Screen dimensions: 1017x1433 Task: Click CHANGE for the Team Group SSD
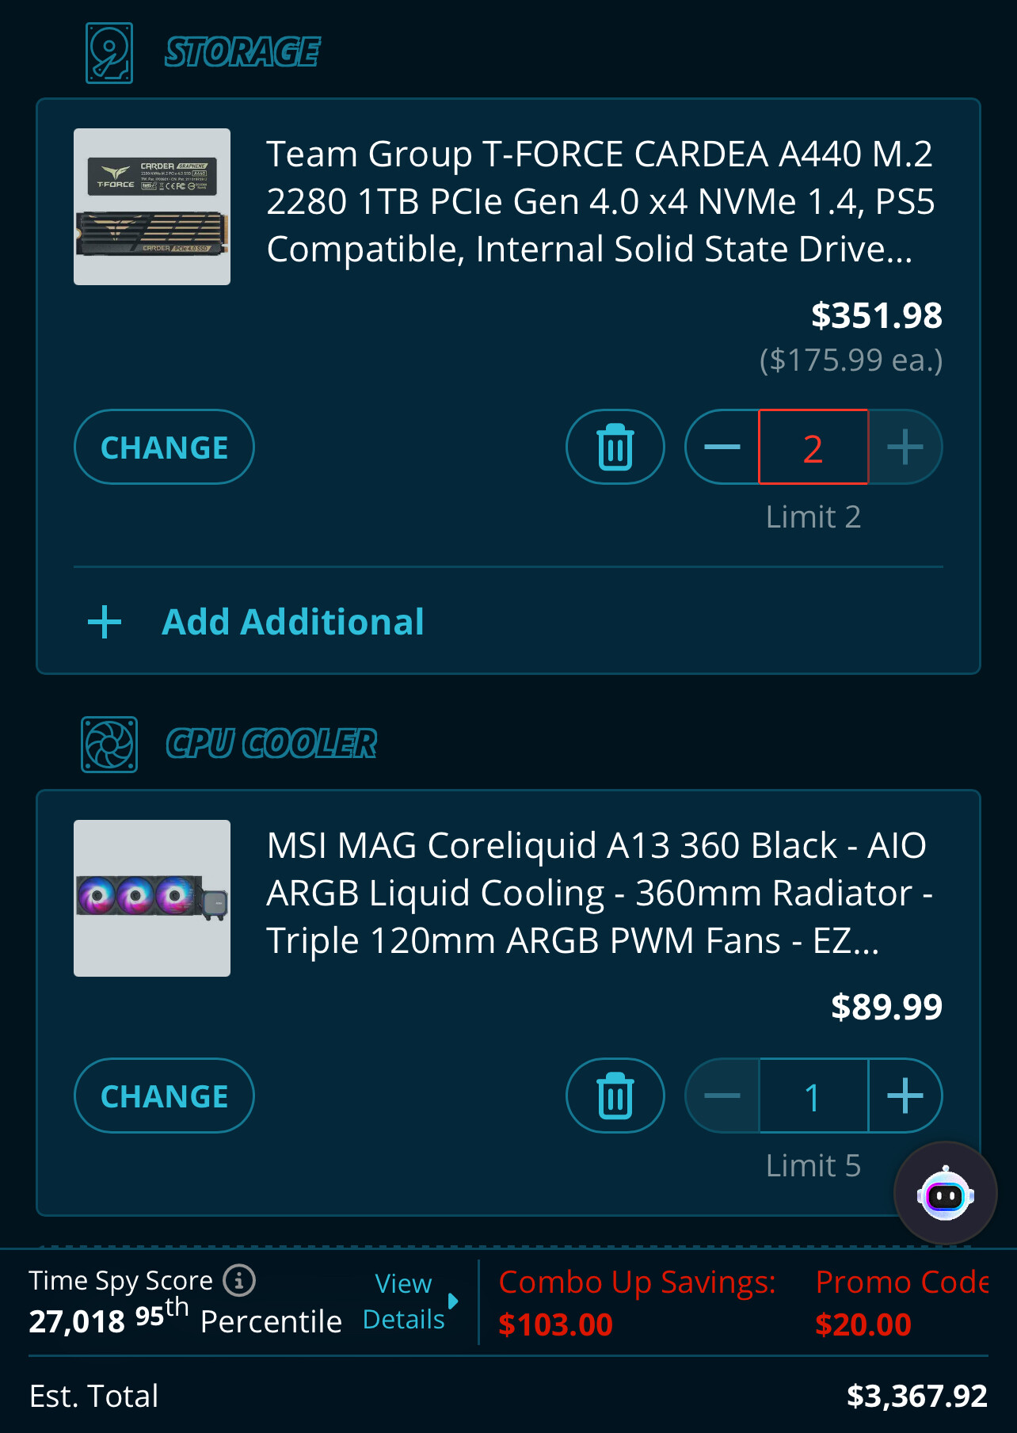pos(163,446)
